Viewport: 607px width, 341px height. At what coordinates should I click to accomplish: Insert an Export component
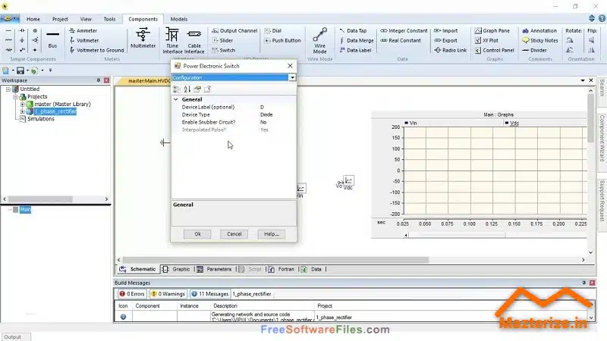(x=446, y=40)
